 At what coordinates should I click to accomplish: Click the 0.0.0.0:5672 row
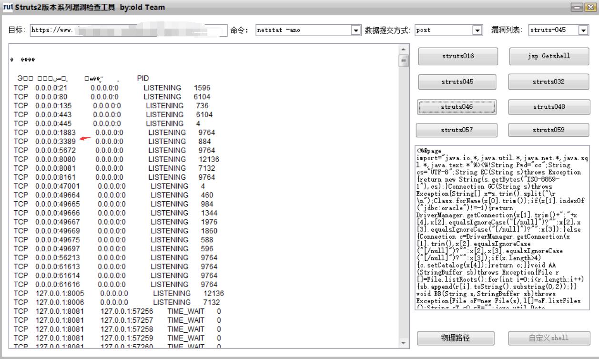[114, 150]
